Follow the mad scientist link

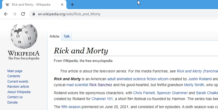click(x=77, y=85)
